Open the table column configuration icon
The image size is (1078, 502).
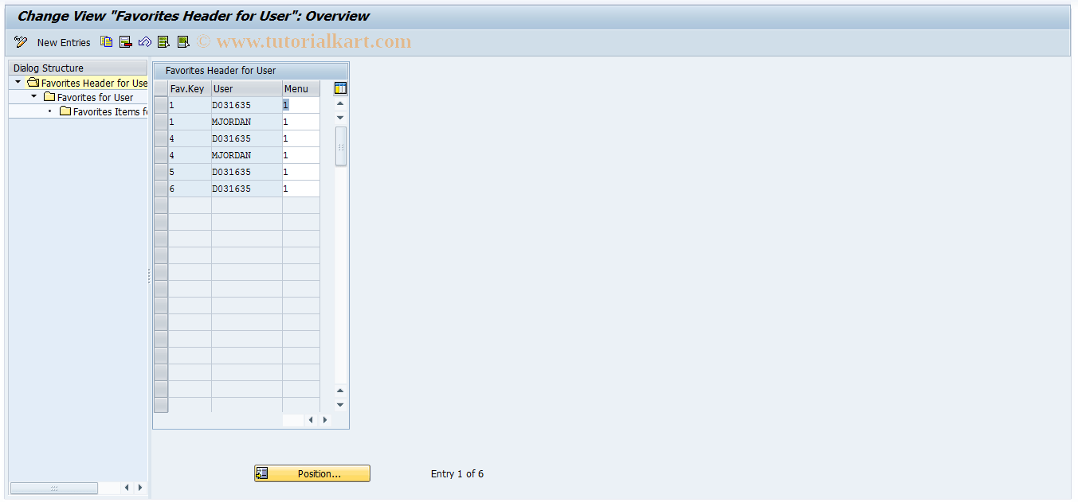tap(340, 88)
